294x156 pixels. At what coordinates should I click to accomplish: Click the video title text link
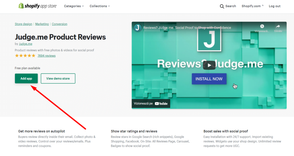coord(187,28)
